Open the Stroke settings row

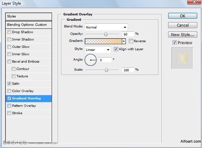[x=29, y=113]
